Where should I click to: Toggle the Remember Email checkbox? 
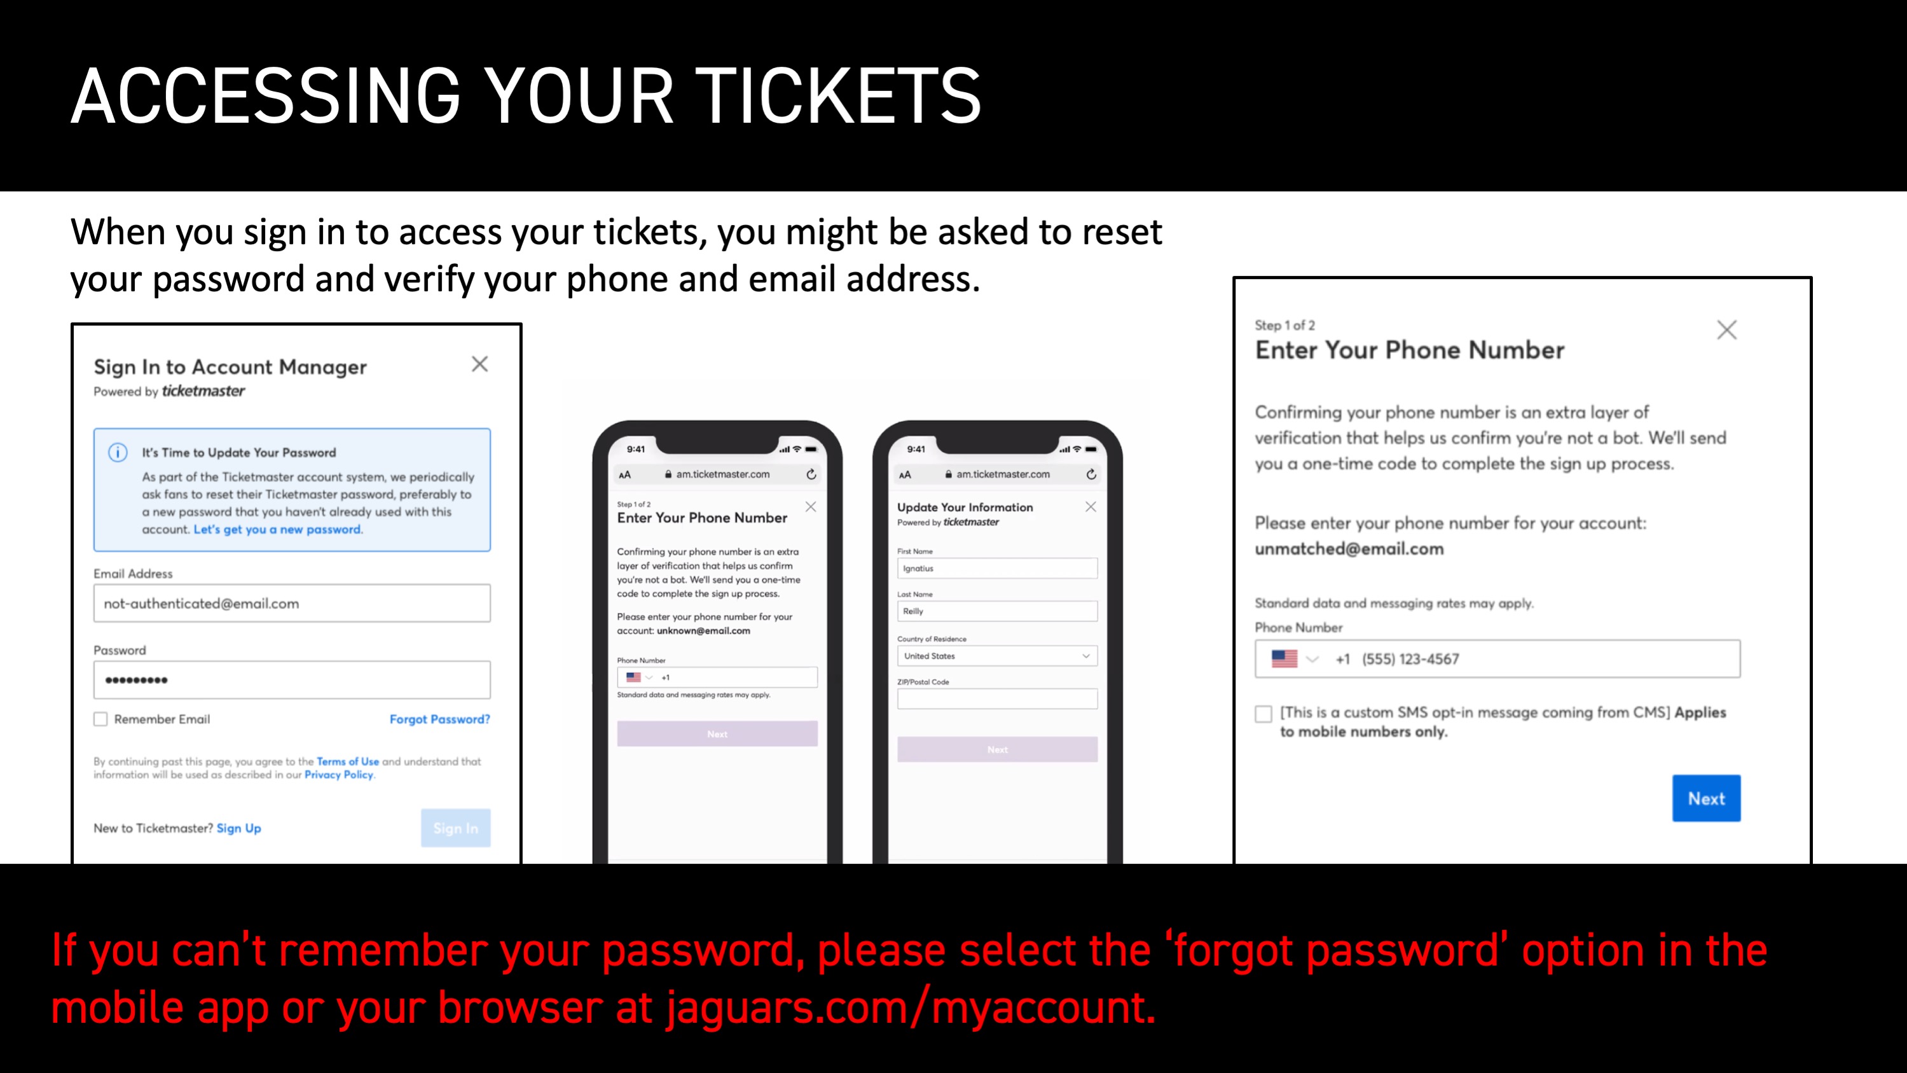pos(101,719)
